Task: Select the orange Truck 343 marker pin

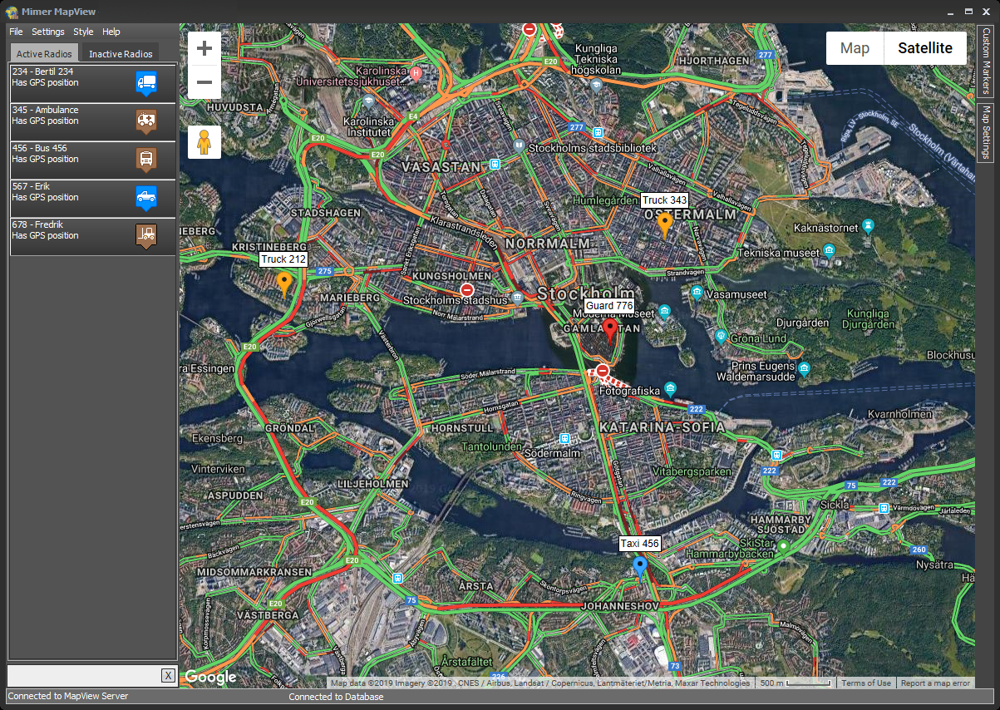Action: tap(665, 225)
